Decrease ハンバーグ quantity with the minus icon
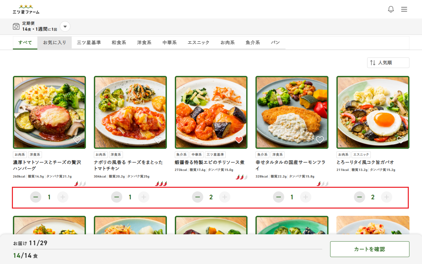Screen dimensions: 422x264 (x=36, y=197)
